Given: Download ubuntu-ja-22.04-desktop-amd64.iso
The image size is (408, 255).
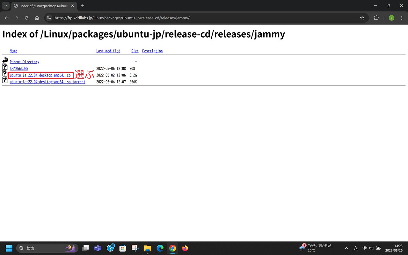Looking at the screenshot, I should [40, 75].
